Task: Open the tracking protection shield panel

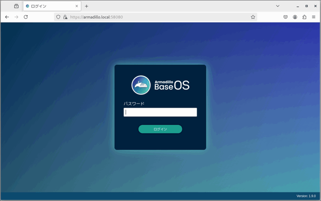Action: (58, 17)
